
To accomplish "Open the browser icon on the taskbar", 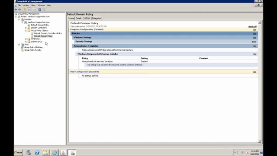I will (x=55, y=153).
